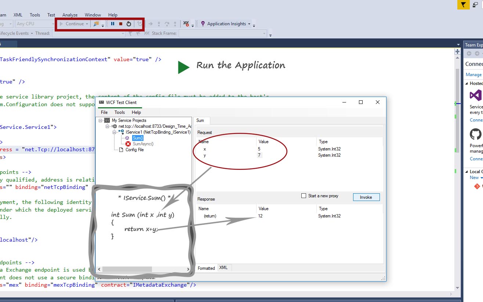This screenshot has width=483, height=302.
Task: Click the feedback icon beside the yellow flag
Action: tap(476, 5)
